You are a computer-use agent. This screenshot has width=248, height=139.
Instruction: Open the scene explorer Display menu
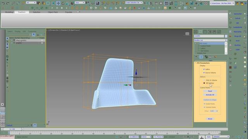17,32
